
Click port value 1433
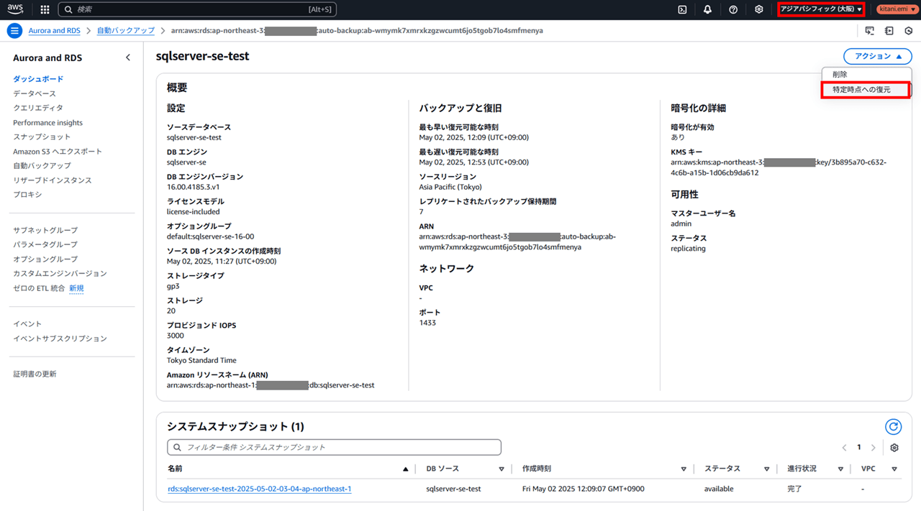click(x=427, y=323)
